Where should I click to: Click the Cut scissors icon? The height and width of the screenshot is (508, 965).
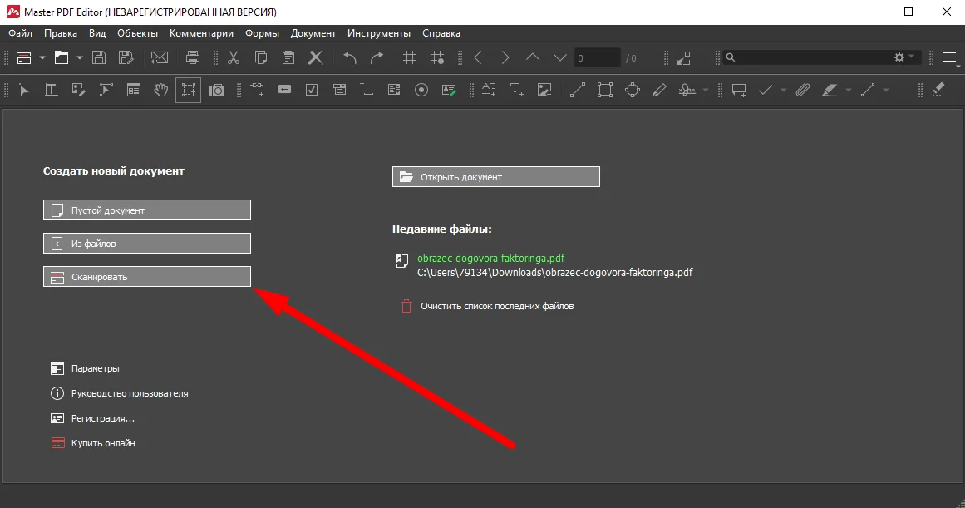pyautogui.click(x=234, y=57)
